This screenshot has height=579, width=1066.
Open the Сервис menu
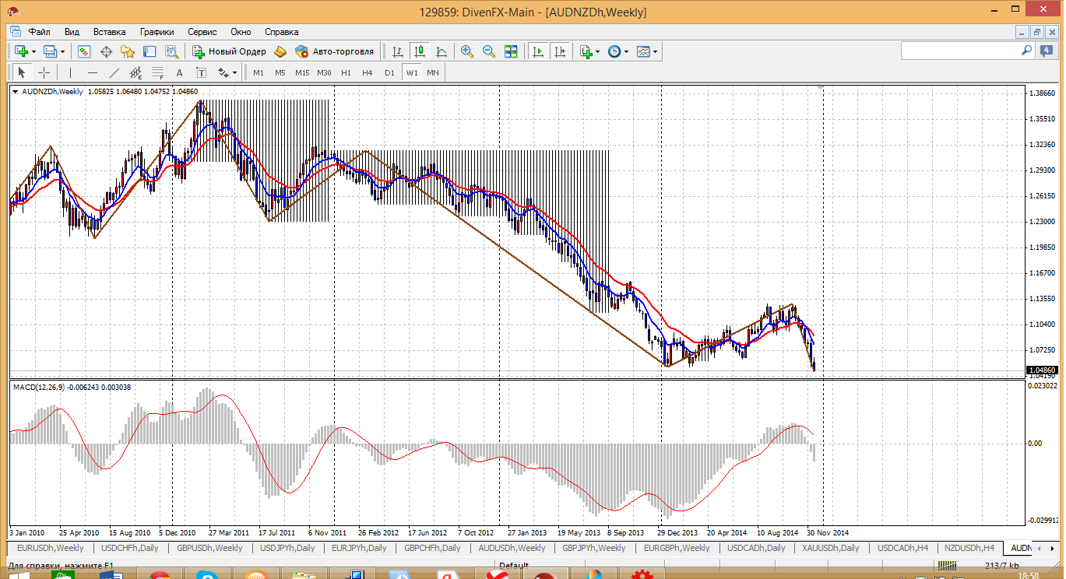coord(202,32)
